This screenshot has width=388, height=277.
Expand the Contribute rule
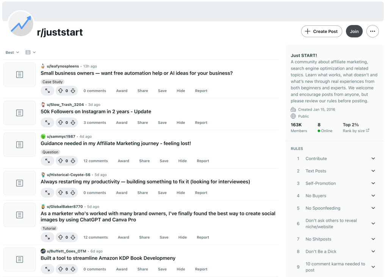click(373, 159)
